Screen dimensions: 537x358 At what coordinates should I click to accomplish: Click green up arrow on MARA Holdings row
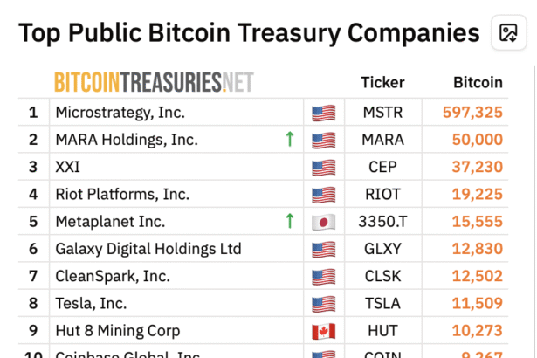pyautogui.click(x=289, y=140)
